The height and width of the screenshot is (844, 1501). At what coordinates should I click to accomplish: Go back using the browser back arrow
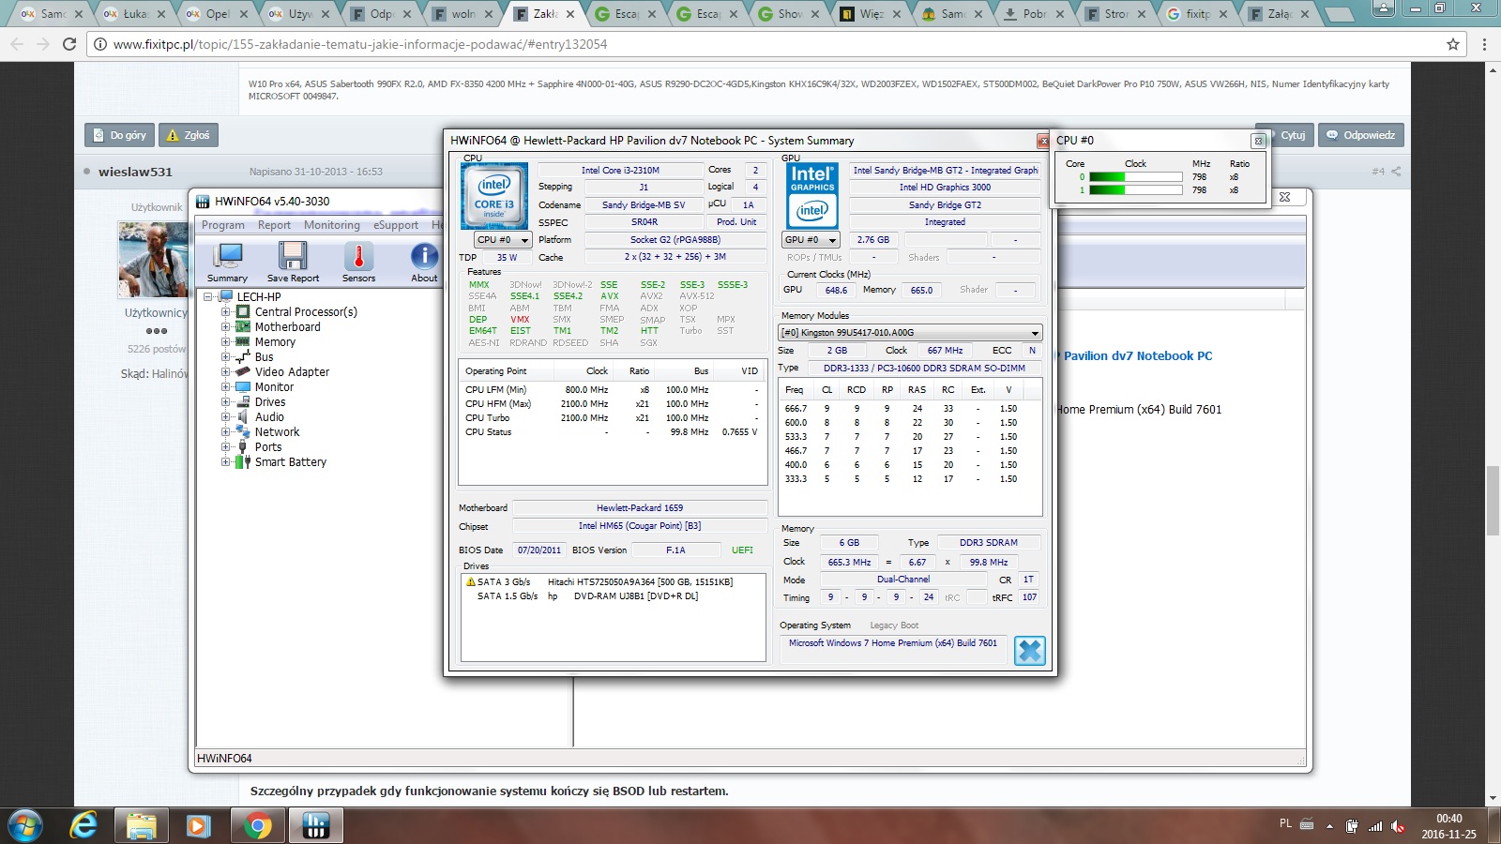click(x=18, y=44)
